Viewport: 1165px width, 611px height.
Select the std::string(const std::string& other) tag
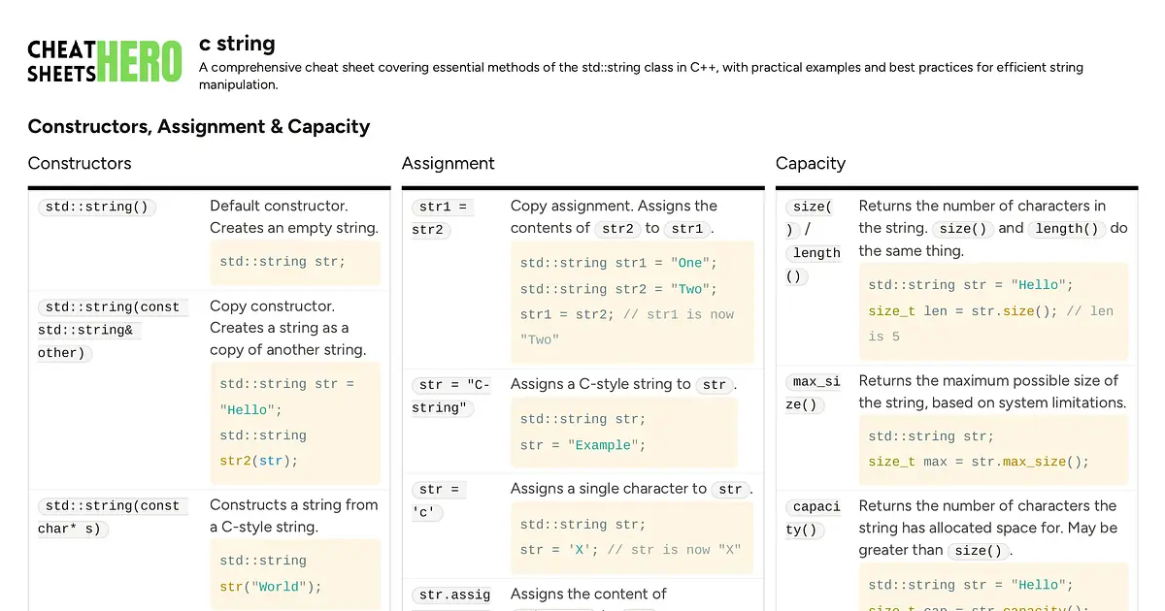coord(108,330)
